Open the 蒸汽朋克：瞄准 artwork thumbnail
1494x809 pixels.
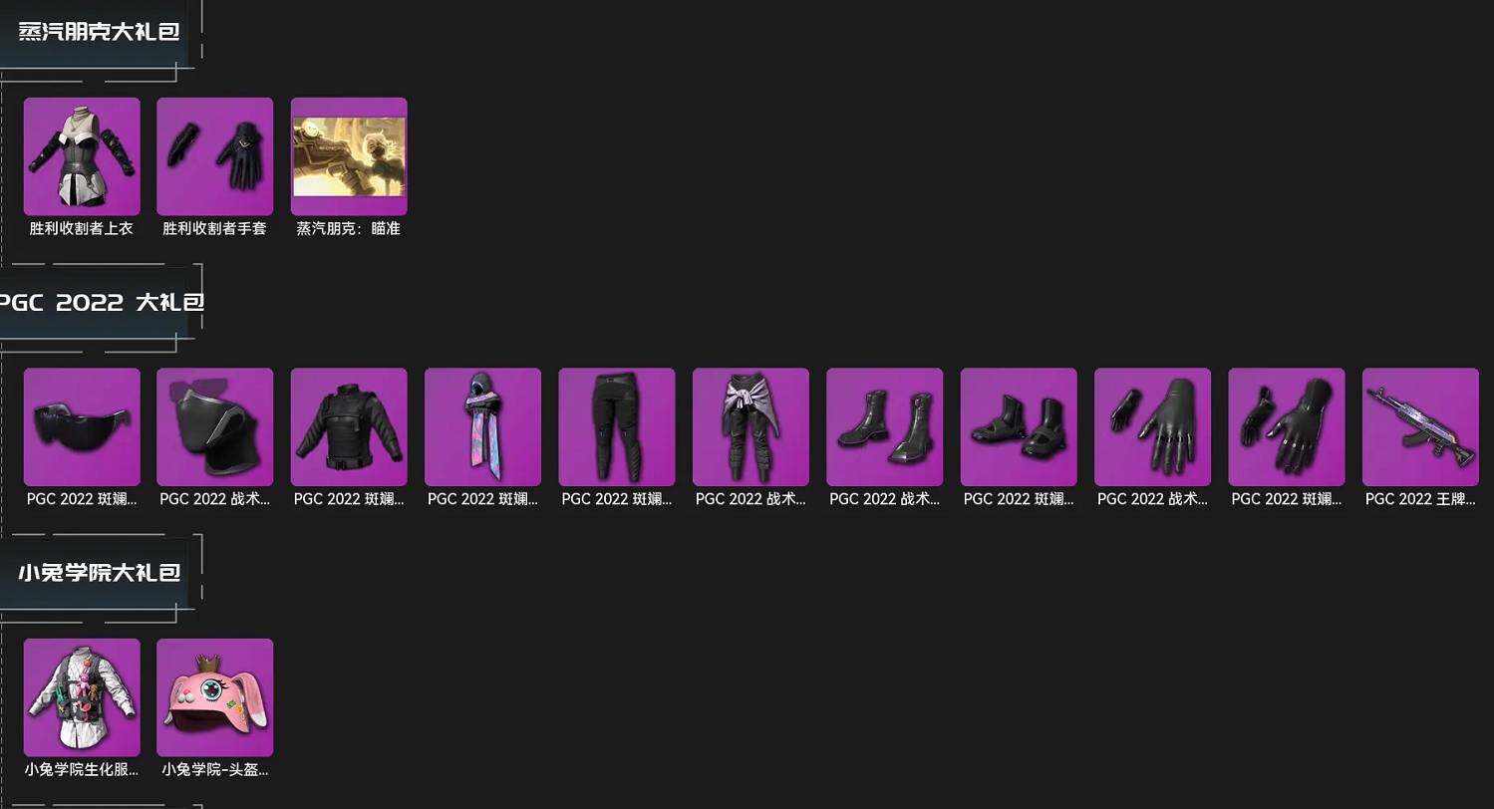[x=349, y=156]
